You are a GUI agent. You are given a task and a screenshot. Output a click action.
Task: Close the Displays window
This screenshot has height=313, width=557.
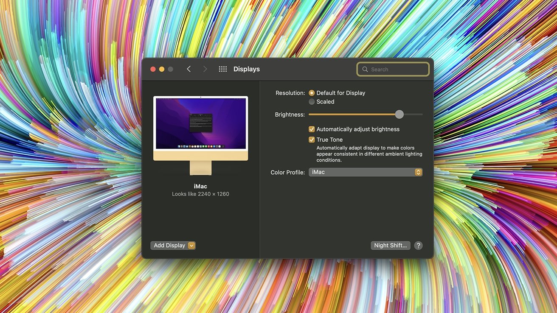153,69
